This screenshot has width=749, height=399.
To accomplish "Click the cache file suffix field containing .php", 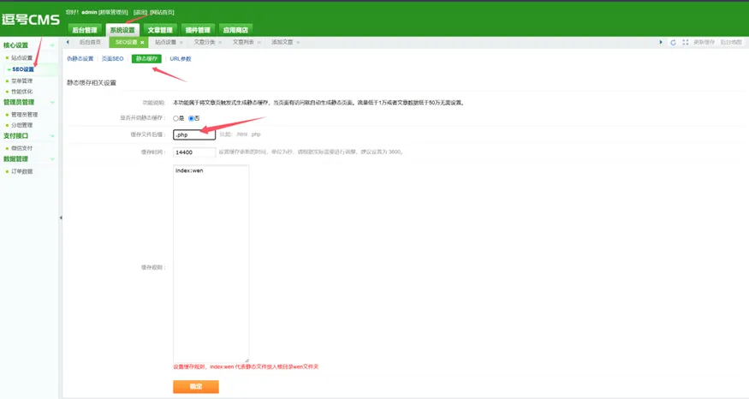I will [x=193, y=134].
